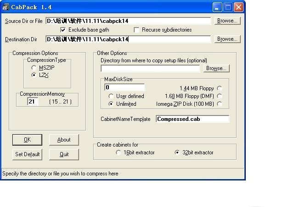Click the CompressionMemory value field

(33, 102)
